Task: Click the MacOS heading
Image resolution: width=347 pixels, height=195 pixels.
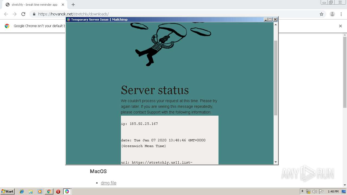Action: tap(98, 171)
